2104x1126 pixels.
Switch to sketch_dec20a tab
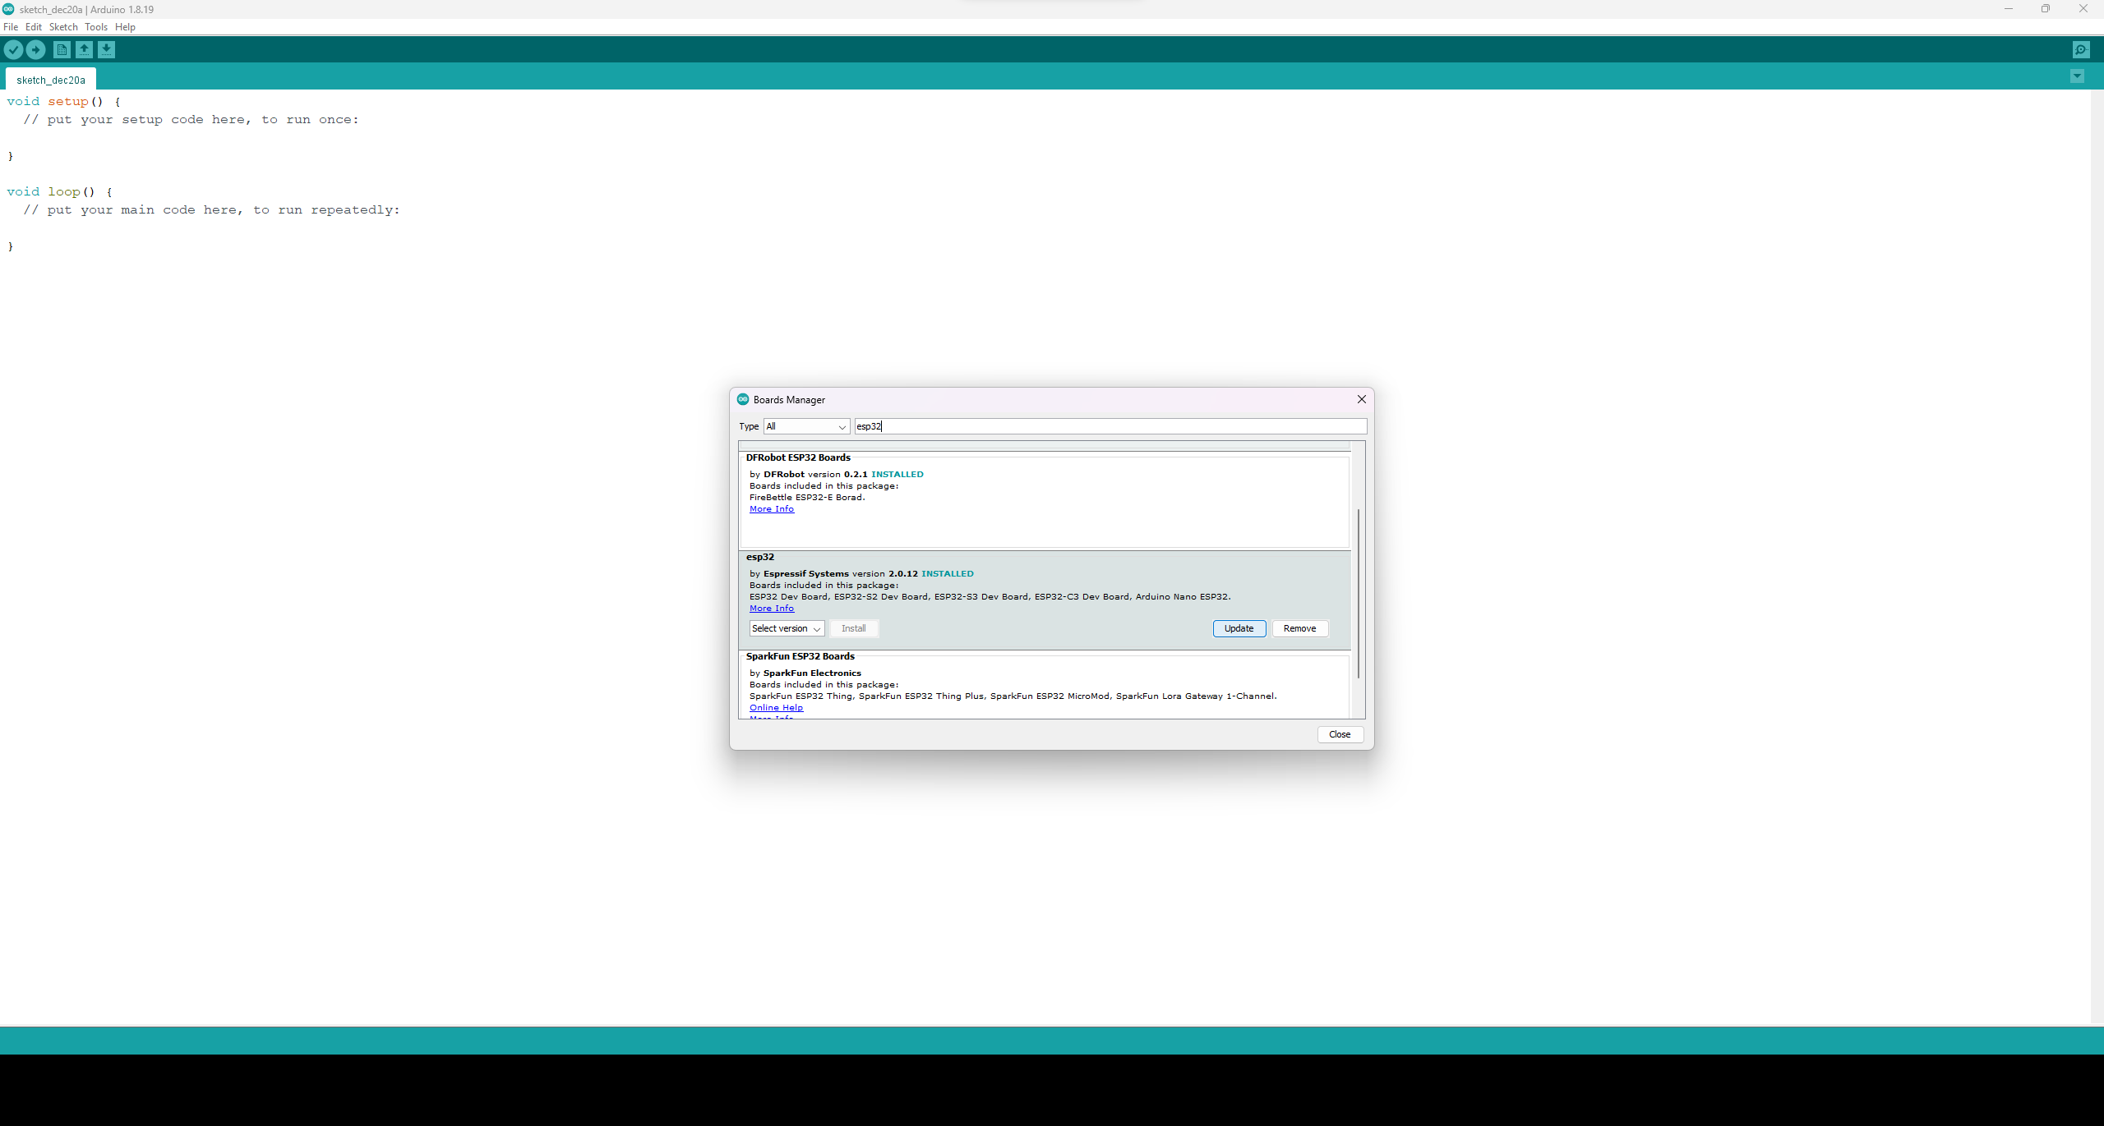click(51, 80)
